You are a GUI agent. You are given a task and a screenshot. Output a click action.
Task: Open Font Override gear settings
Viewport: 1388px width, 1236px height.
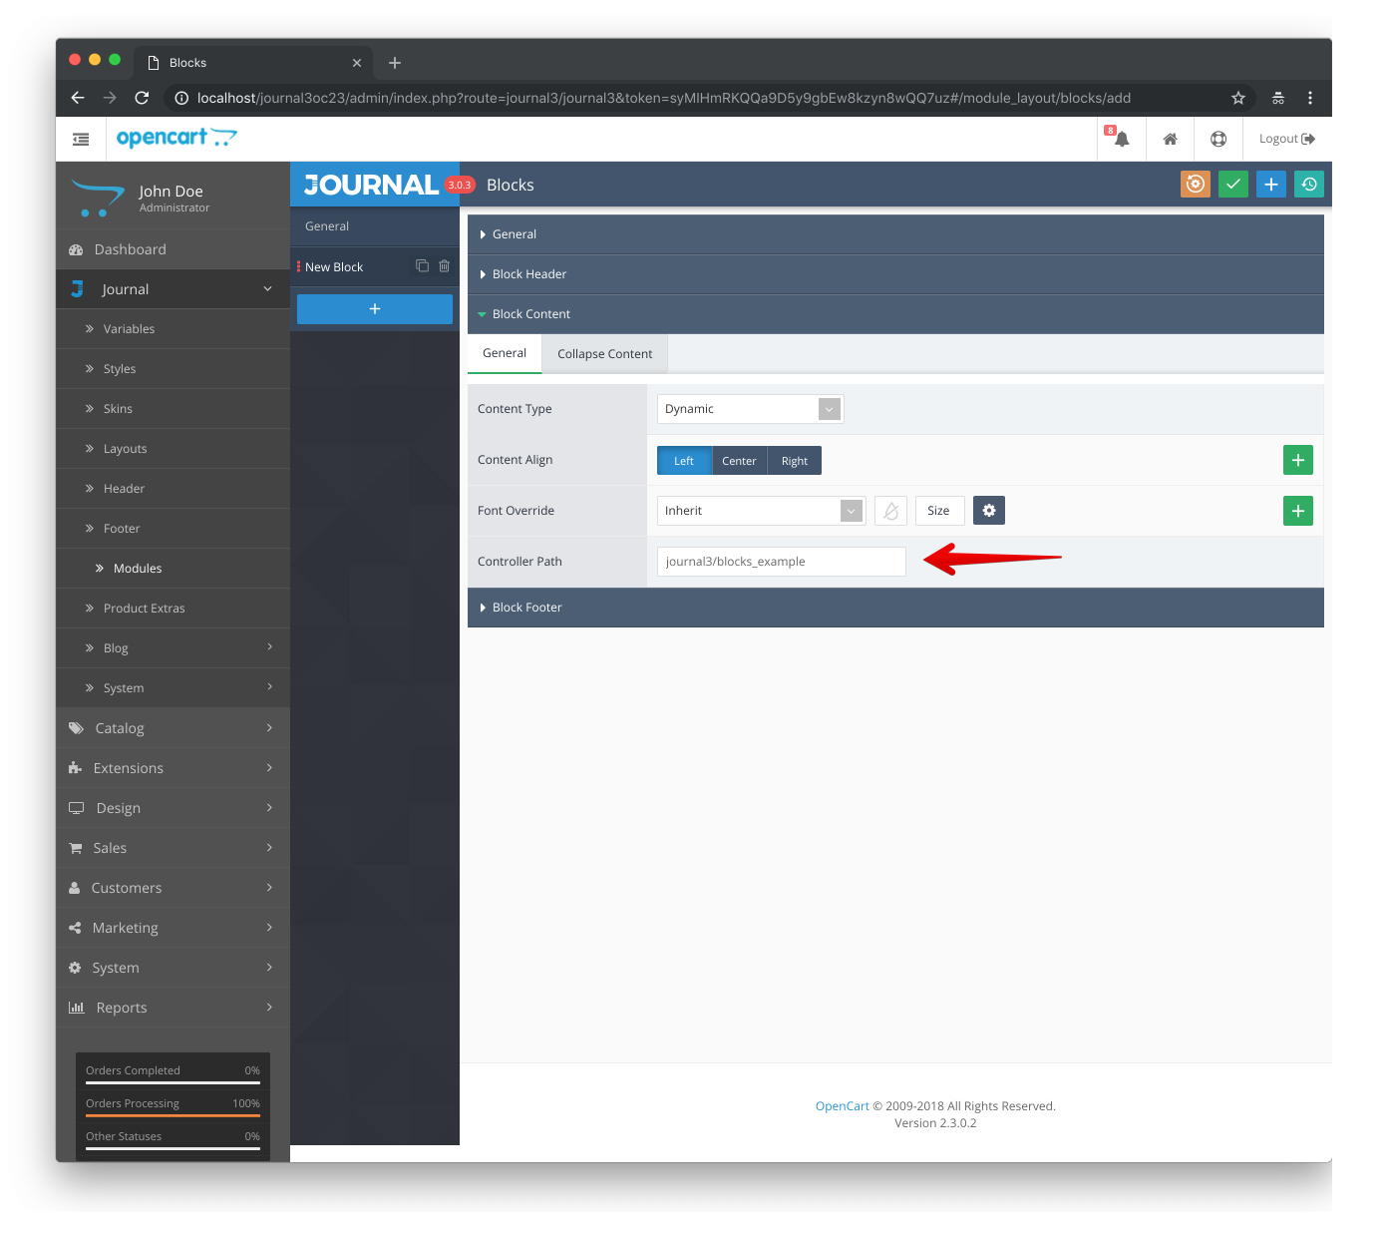tap(989, 511)
